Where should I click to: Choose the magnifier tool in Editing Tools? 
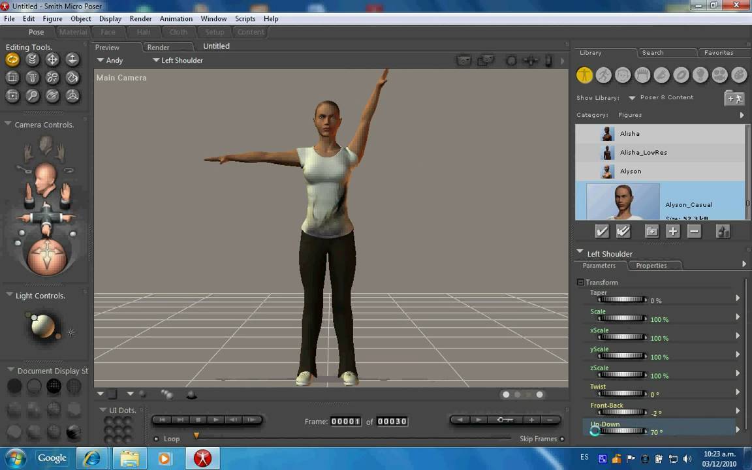point(32,96)
